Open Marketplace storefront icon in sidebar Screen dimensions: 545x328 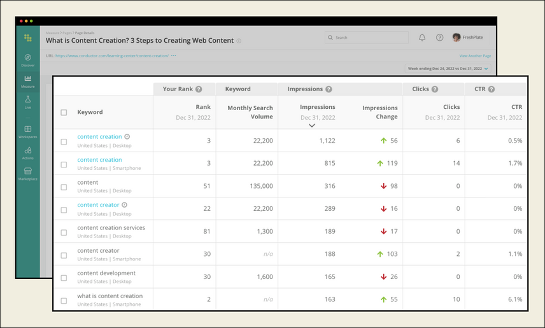pos(28,171)
